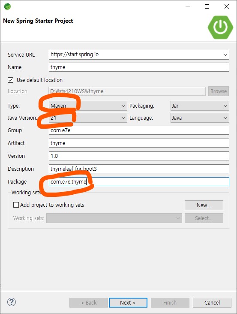237x314 pixels.
Task: Click the < Back button
Action: pos(89,302)
